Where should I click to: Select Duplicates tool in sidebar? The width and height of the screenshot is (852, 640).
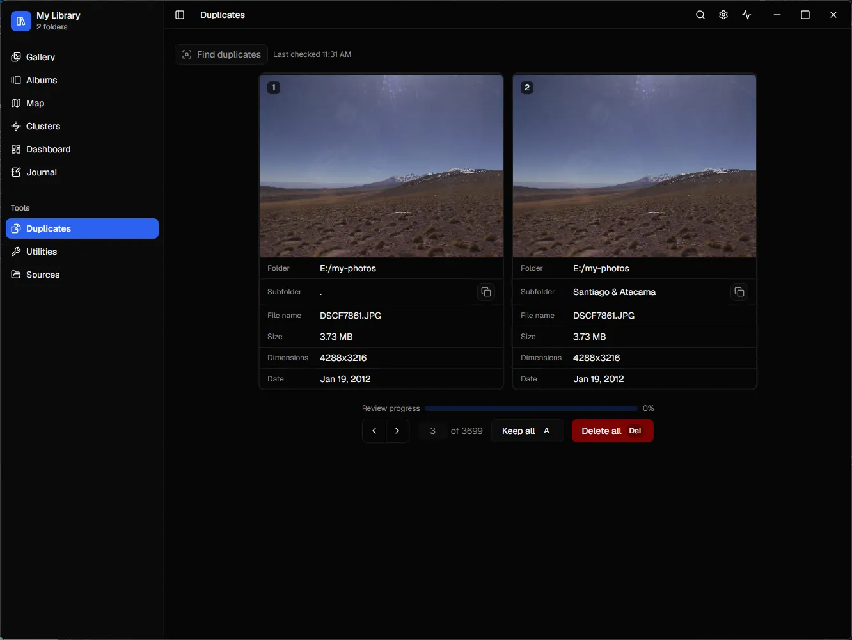(82, 228)
